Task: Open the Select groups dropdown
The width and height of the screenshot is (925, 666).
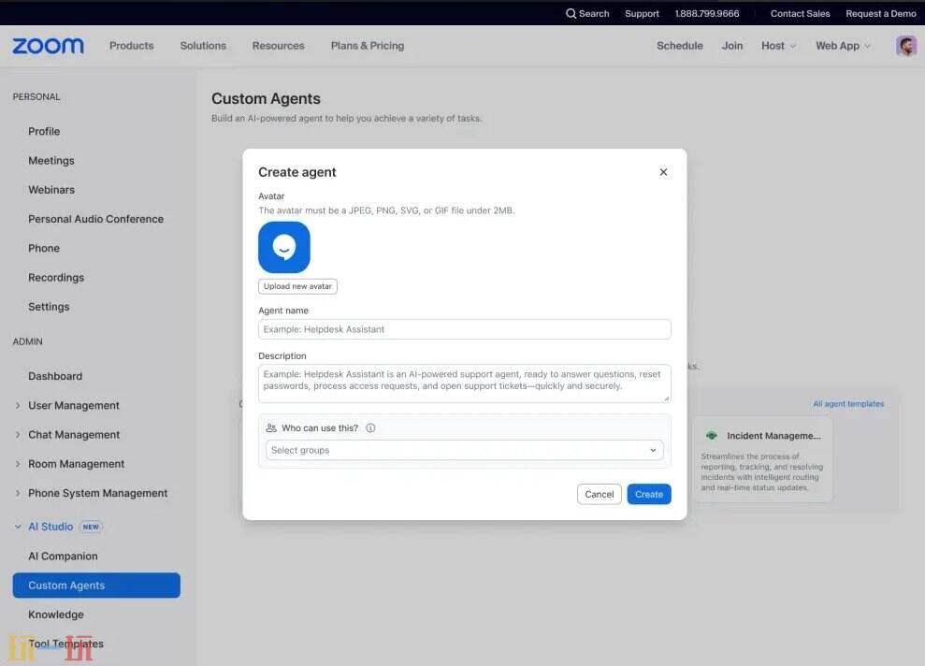Action: [464, 450]
